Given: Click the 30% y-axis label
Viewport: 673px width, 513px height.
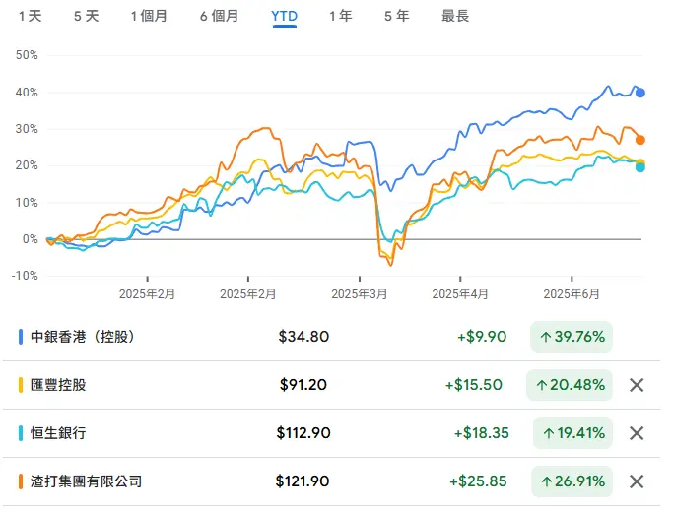Looking at the screenshot, I should [27, 129].
